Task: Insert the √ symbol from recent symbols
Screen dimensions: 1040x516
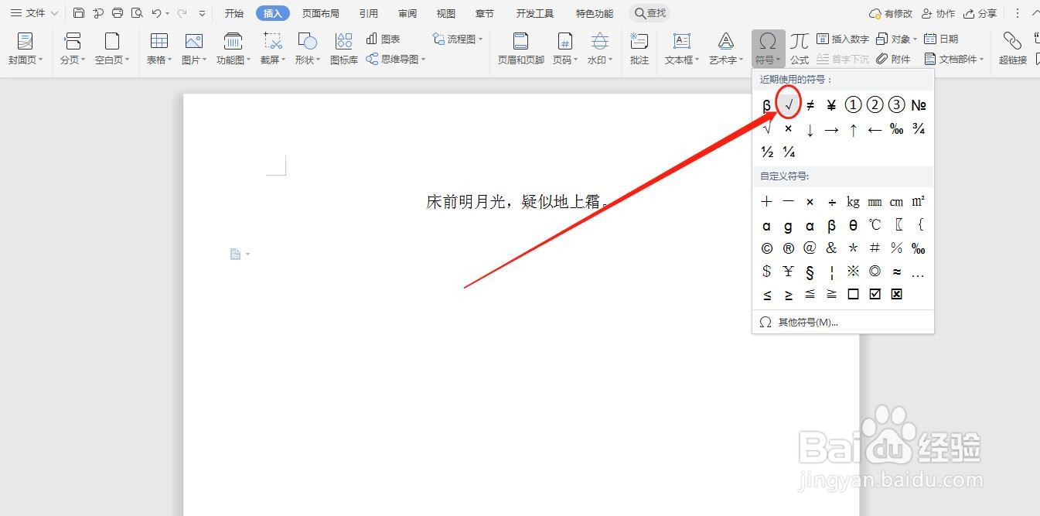Action: click(788, 104)
